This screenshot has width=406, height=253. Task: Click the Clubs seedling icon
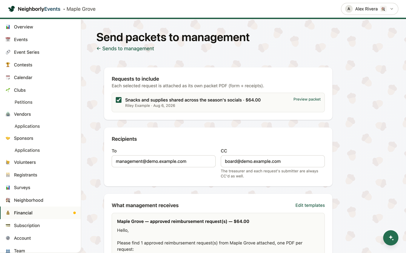8,90
